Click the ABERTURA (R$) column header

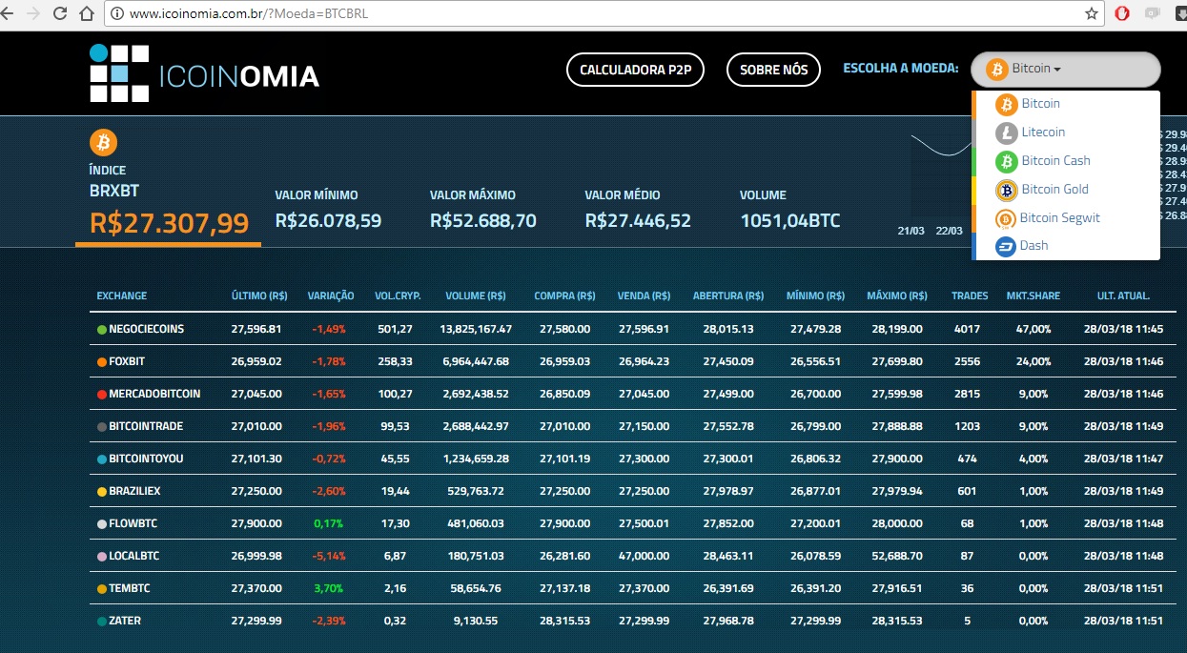[x=728, y=296]
